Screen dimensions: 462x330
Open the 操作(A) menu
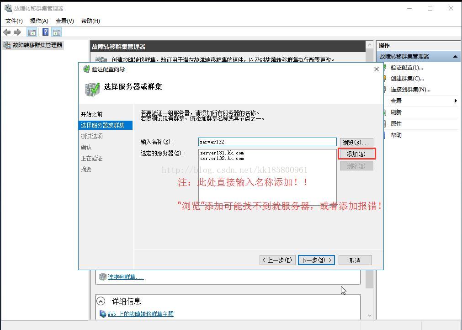[39, 21]
